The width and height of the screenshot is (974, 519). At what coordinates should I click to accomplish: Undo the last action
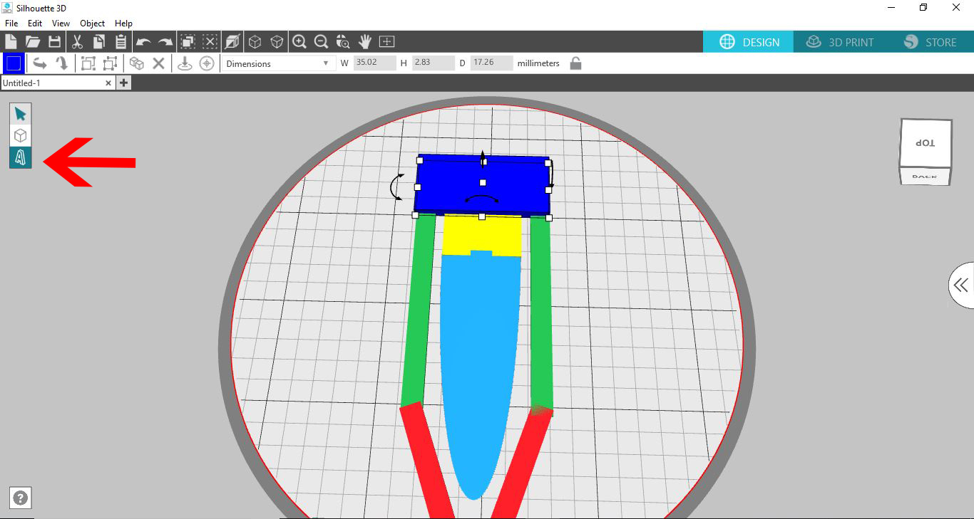coord(143,42)
